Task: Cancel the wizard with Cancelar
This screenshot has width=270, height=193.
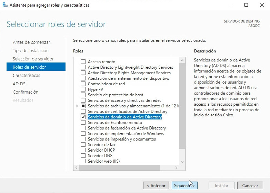Action: 250,186
